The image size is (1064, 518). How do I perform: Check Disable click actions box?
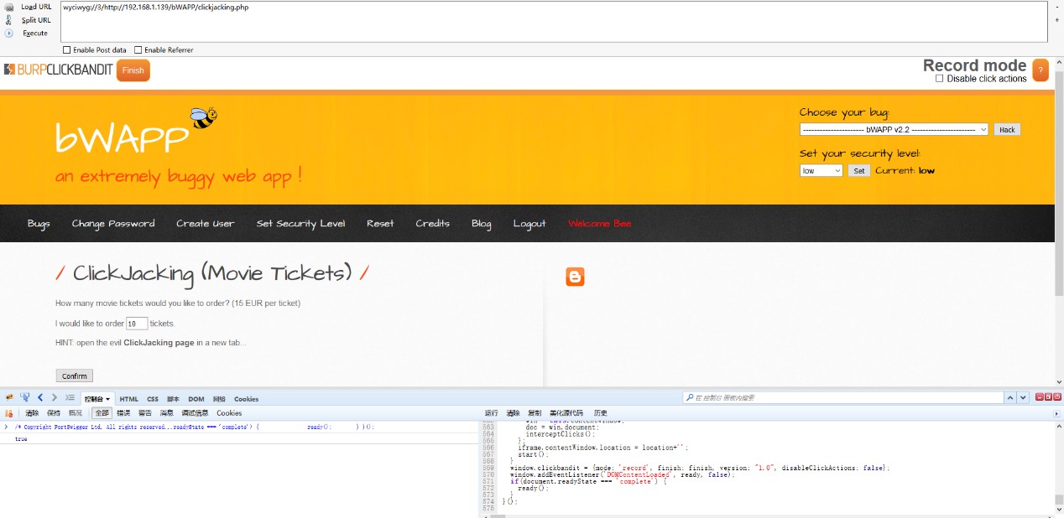[x=940, y=79]
